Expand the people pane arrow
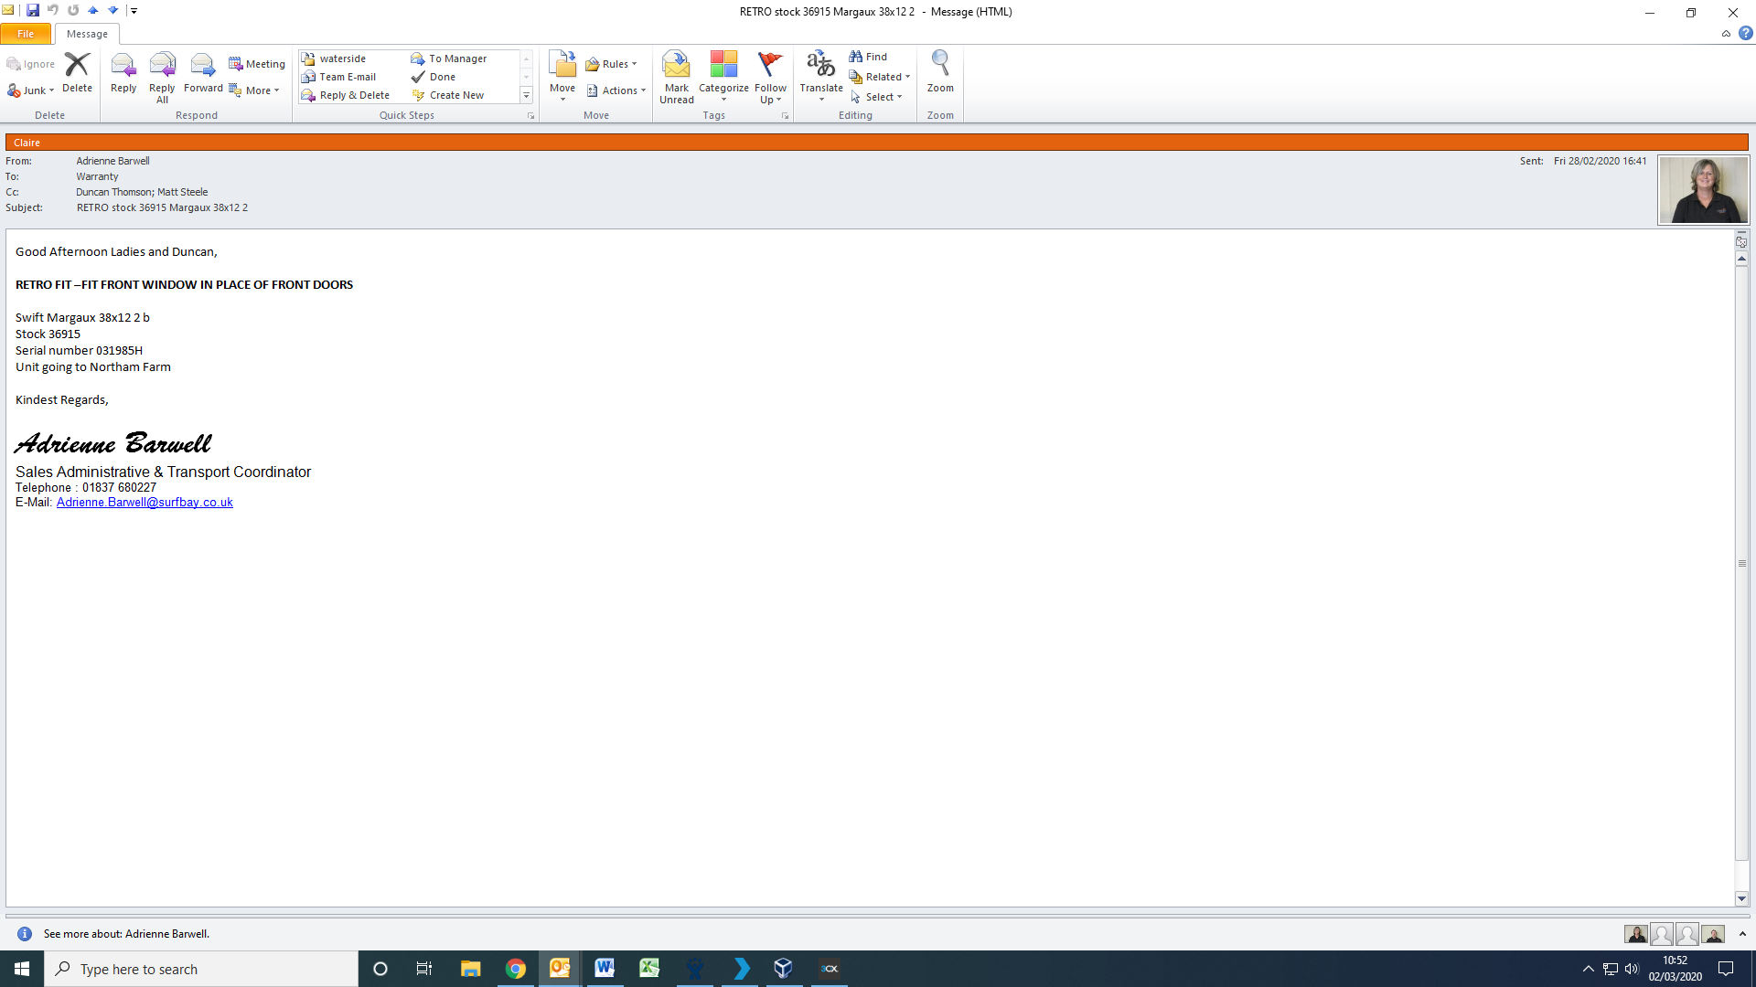The height and width of the screenshot is (987, 1756). pos(1742,934)
